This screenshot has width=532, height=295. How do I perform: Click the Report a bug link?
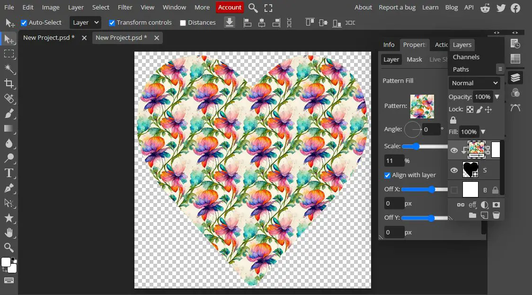[397, 7]
